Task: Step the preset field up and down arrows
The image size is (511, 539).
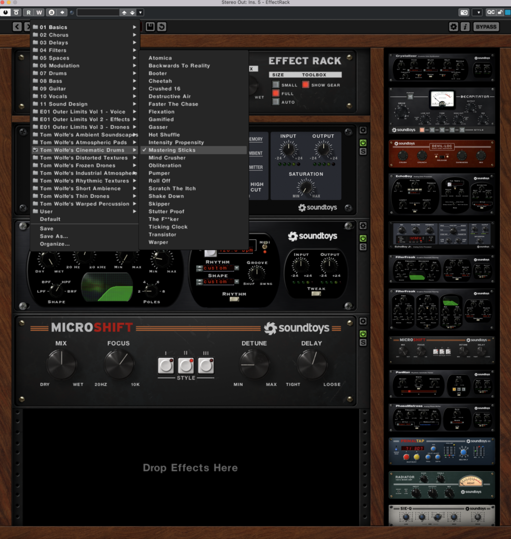Action: (128, 13)
